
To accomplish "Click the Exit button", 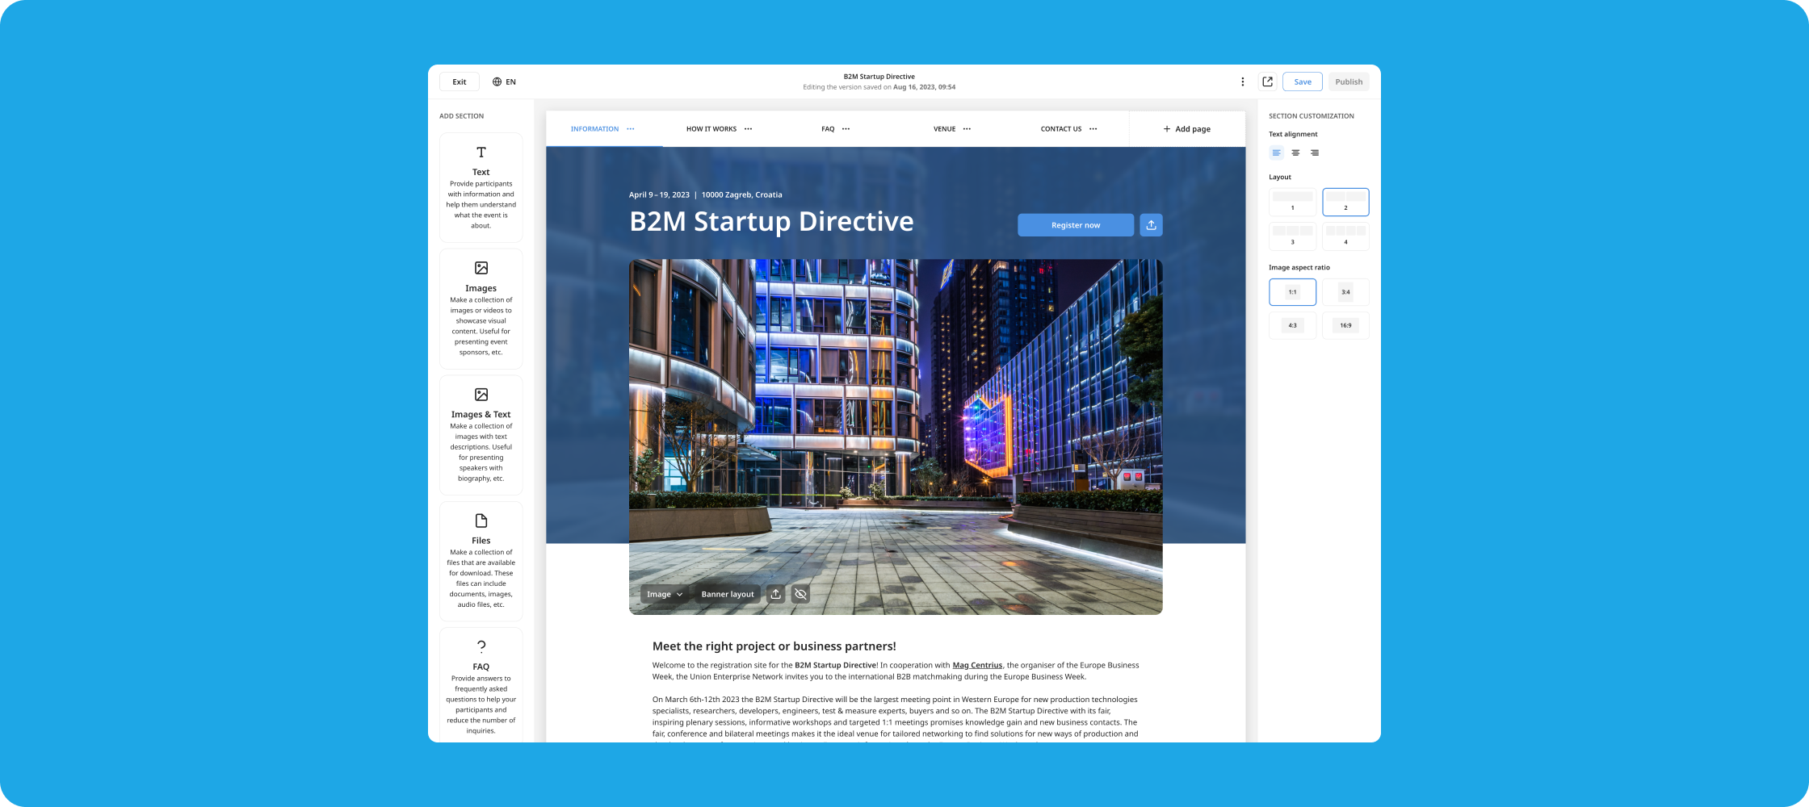I will [x=459, y=82].
